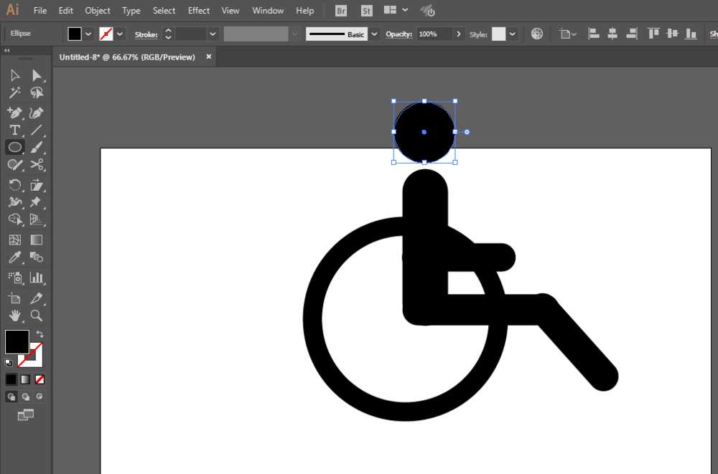Pick the Eyedropper tool
This screenshot has height=474, width=718.
click(14, 257)
